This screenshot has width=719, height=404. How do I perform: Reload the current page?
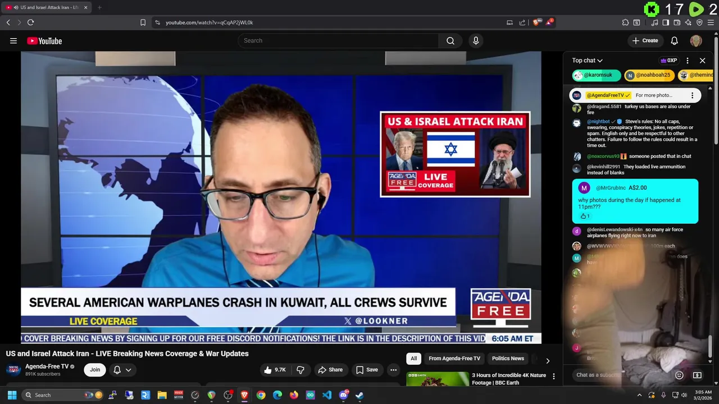30,22
